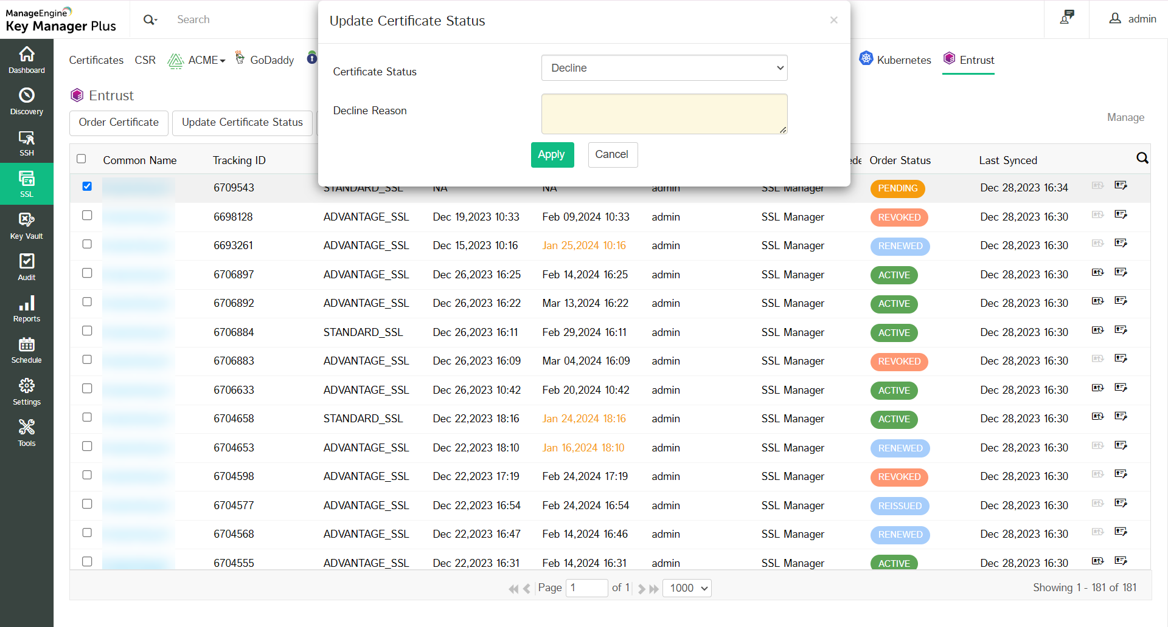This screenshot has width=1168, height=627.
Task: Click tracking ID 6704653
Action: (x=234, y=448)
